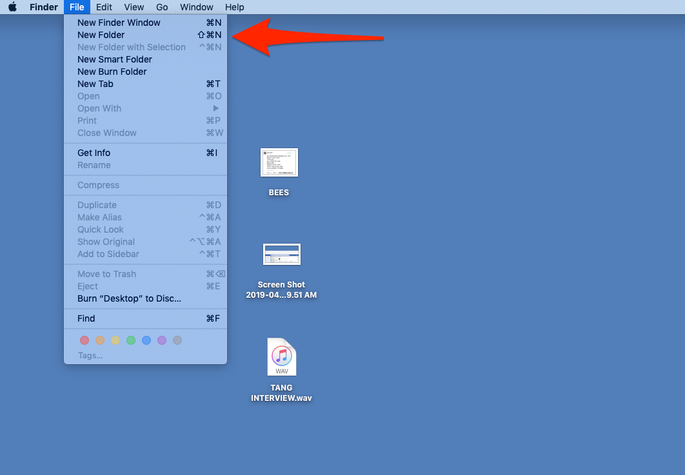Expand the Open With submenu arrow
Viewport: 685px width, 475px height.
click(216, 108)
